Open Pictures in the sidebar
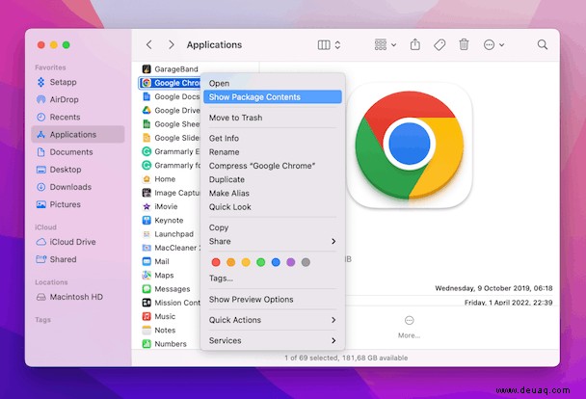 [78, 204]
